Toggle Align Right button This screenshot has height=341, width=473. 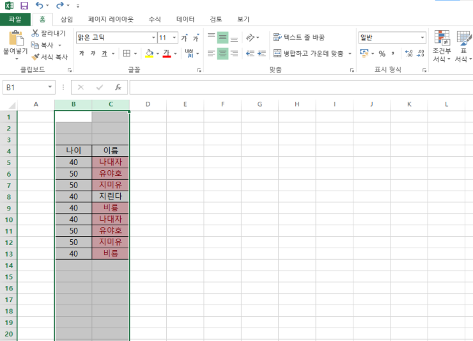coord(234,54)
